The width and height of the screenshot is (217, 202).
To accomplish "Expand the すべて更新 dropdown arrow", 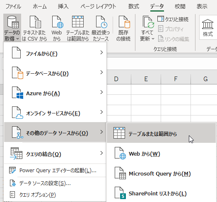I will coord(153,39).
